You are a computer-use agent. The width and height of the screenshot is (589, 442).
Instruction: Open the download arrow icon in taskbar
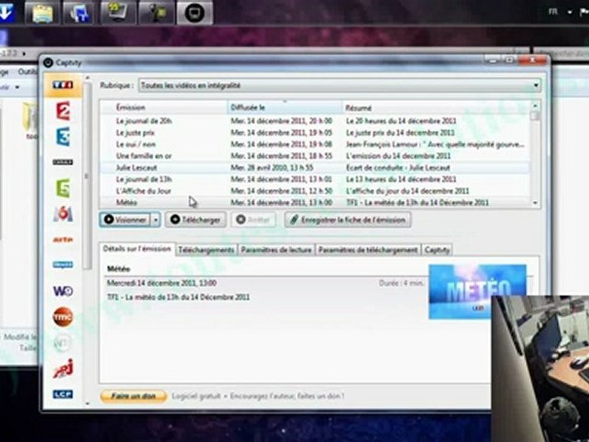point(7,12)
